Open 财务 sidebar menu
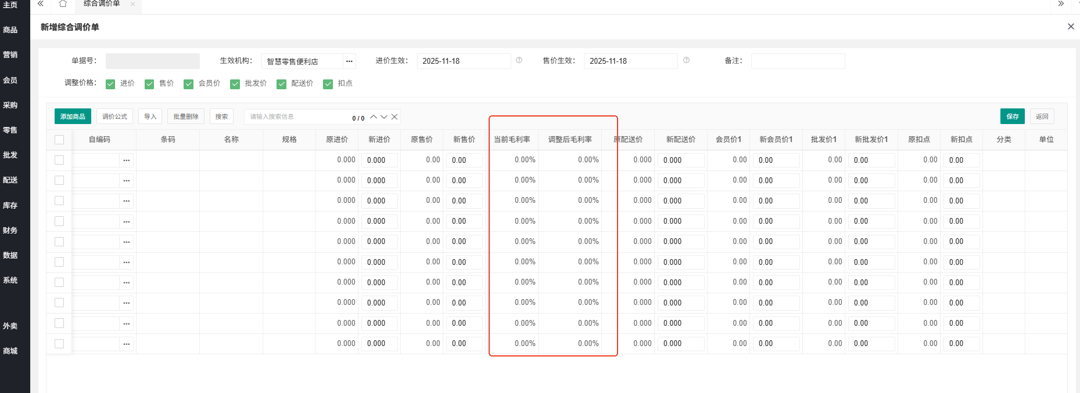 (x=10, y=231)
